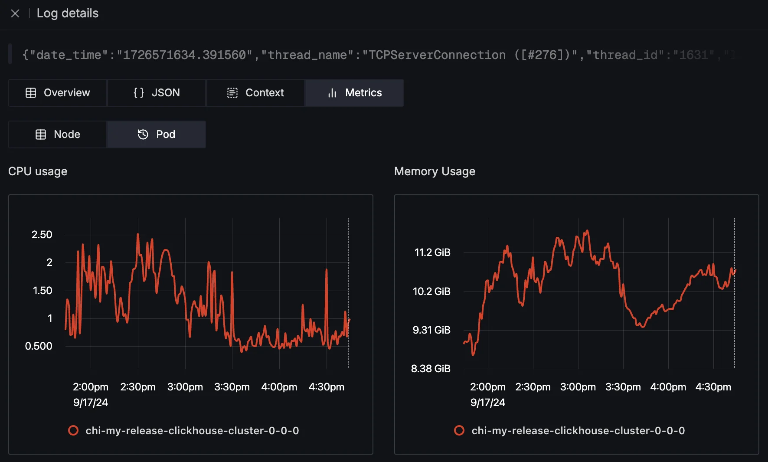Open the Overview tab
This screenshot has width=768, height=462.
[58, 93]
